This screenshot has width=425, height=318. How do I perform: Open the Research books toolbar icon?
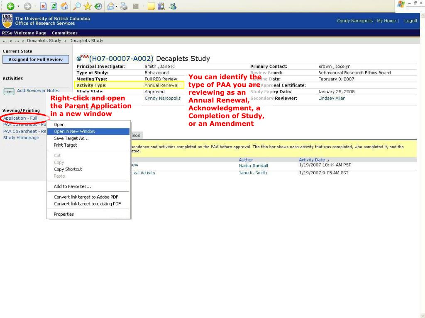(161, 6)
